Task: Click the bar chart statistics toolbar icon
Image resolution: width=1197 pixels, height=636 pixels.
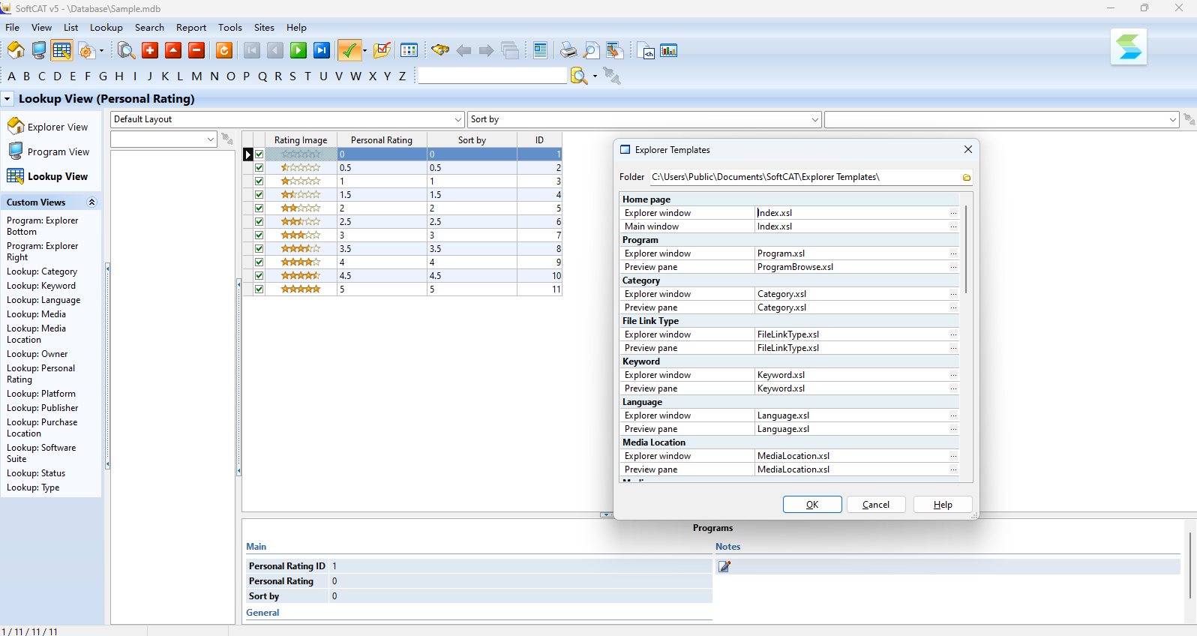Action: click(669, 50)
